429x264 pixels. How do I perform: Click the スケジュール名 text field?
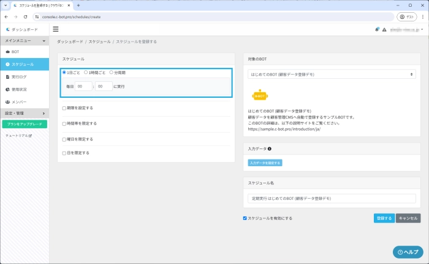332,199
